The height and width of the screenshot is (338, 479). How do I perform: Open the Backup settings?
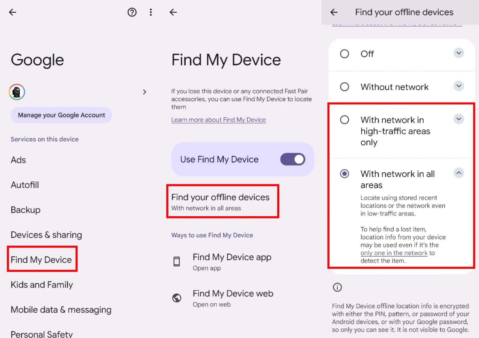tap(25, 210)
